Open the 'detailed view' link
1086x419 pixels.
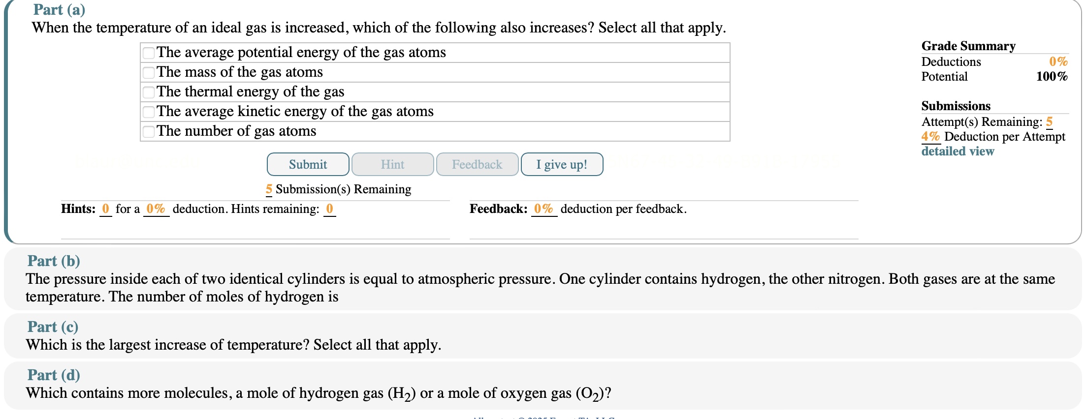click(957, 151)
